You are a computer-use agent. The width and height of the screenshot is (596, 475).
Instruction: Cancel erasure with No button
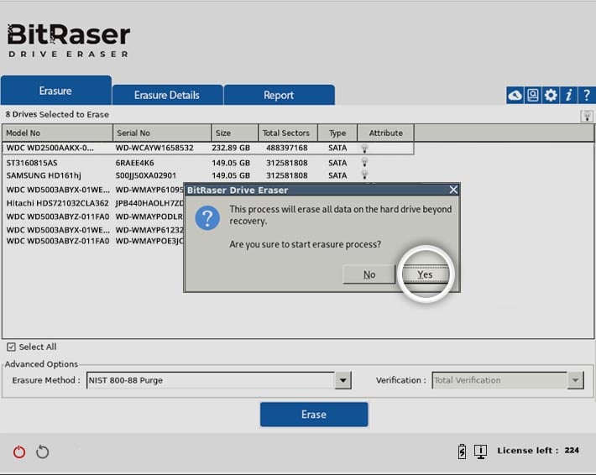pyautogui.click(x=369, y=274)
